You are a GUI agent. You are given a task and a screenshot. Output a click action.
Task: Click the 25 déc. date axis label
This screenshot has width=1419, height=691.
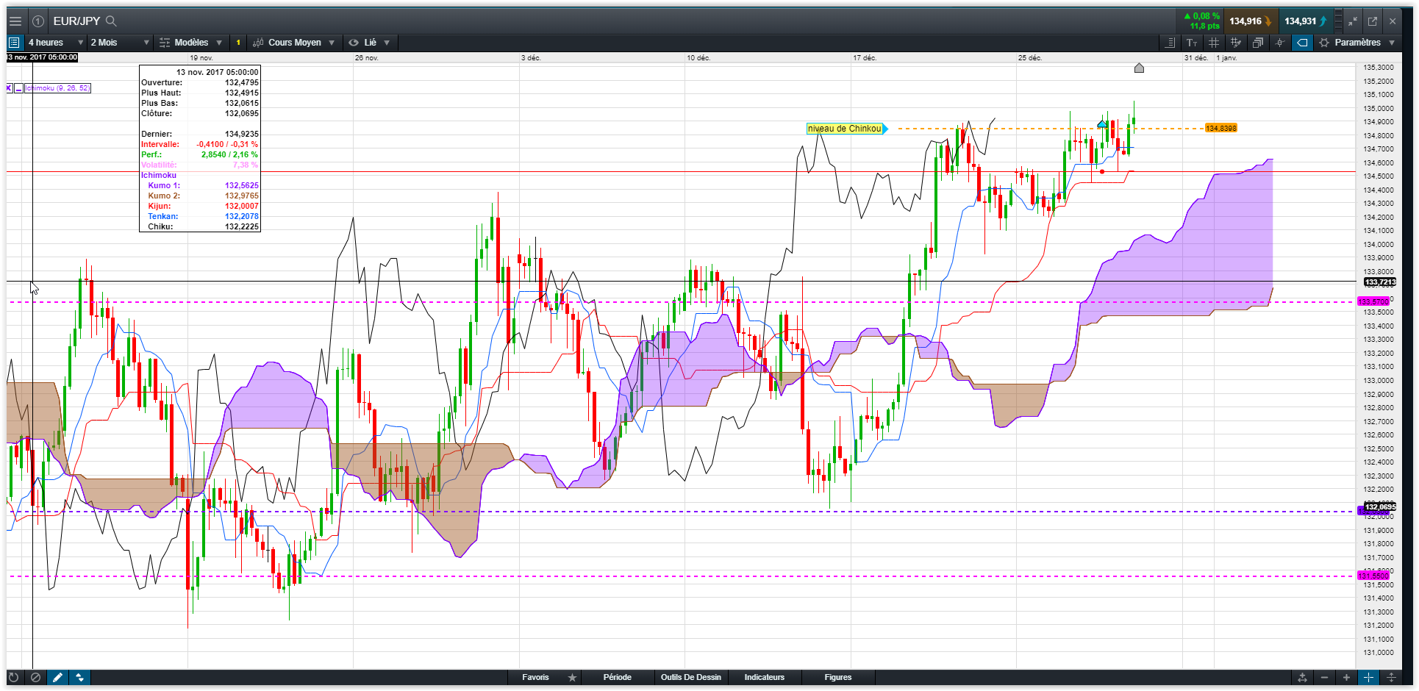pyautogui.click(x=1030, y=57)
